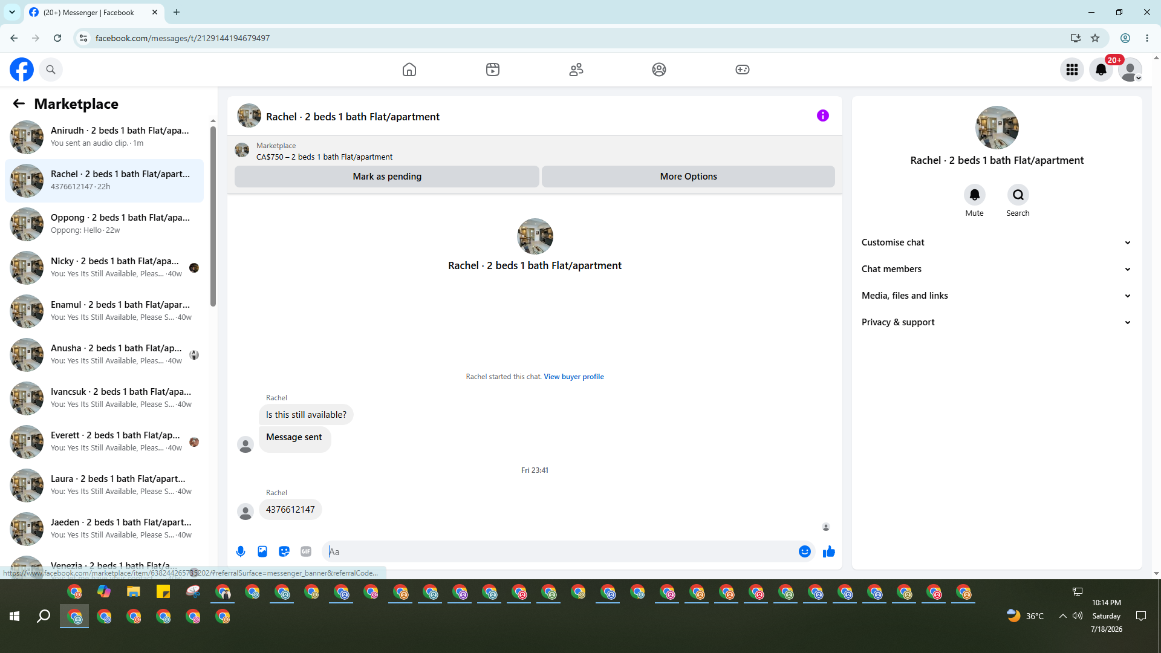The width and height of the screenshot is (1161, 653).
Task: Open the Ivancsuk conversation
Action: (104, 398)
